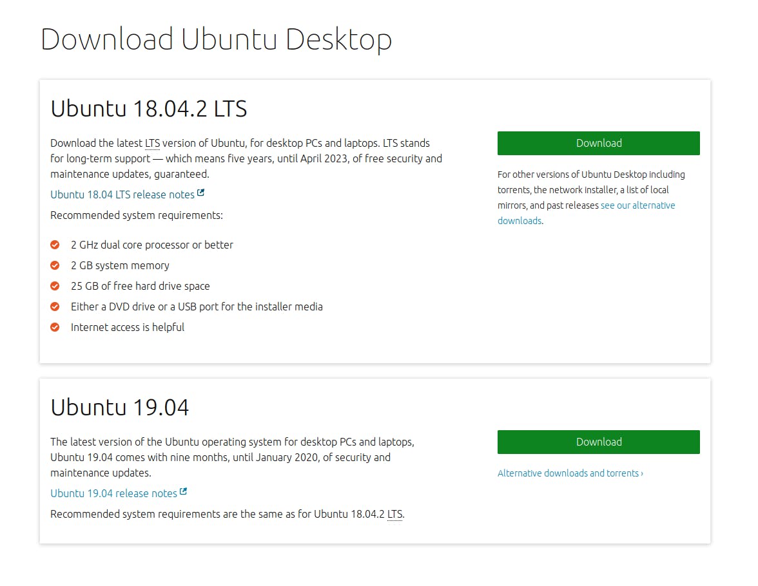Click the Ubuntu 18.04.2 LTS heading
The height and width of the screenshot is (586, 758).
149,108
